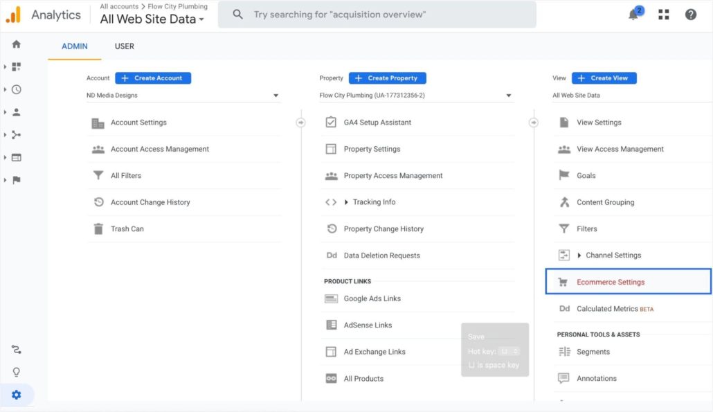Switch to the USER tab
The width and height of the screenshot is (713, 412).
(125, 46)
